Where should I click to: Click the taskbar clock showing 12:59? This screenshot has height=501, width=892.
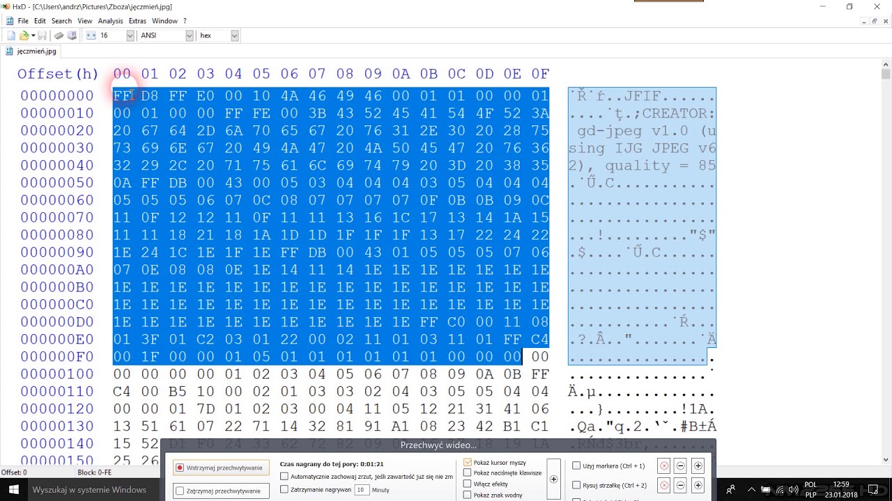[841, 490]
